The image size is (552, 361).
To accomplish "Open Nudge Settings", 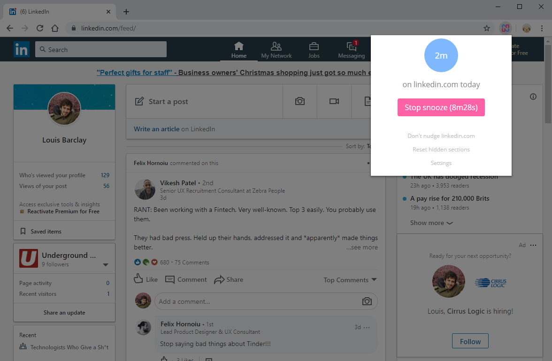I will (441, 163).
